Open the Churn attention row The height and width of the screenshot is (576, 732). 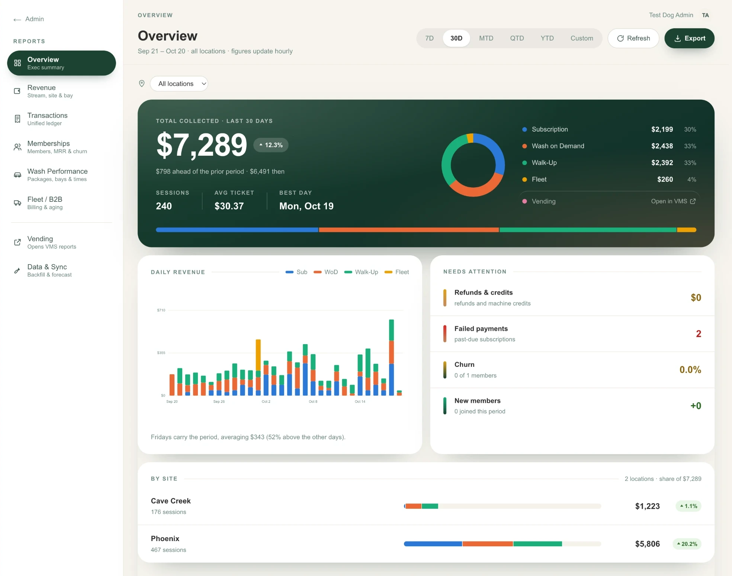click(572, 370)
